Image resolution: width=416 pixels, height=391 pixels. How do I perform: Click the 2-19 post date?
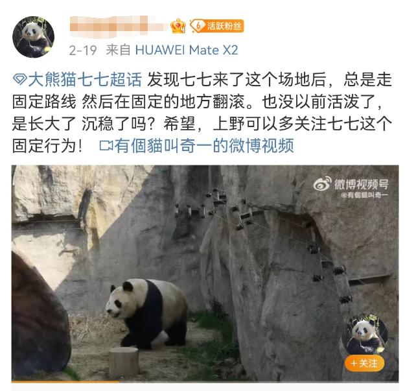pyautogui.click(x=83, y=50)
